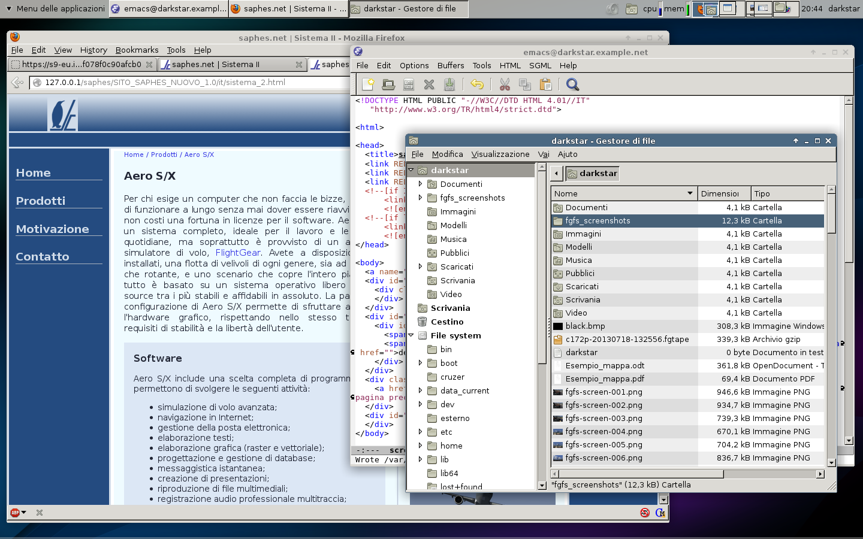Open the Nome column sort dropdown arrow

coord(690,193)
